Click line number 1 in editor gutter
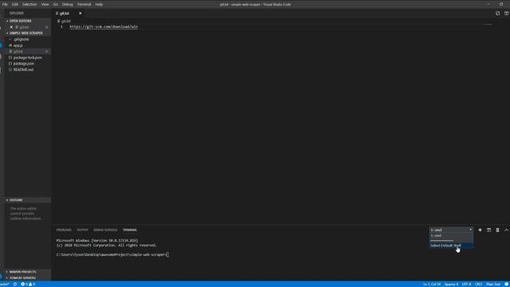Viewport: 510px width, 287px height. (62, 26)
